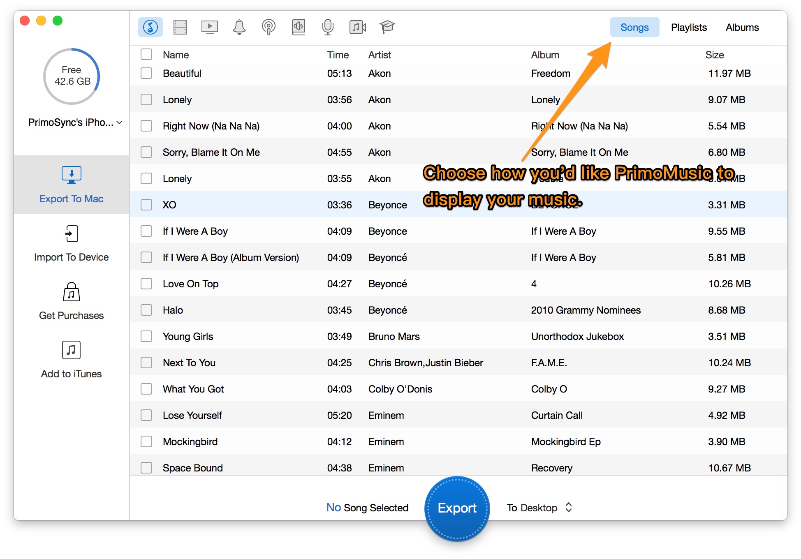
Task: Sort songs by Album column header
Action: tap(545, 55)
